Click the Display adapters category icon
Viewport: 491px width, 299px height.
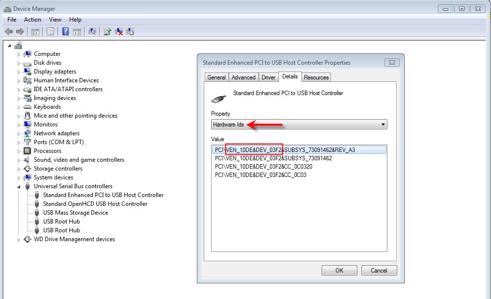[x=27, y=72]
